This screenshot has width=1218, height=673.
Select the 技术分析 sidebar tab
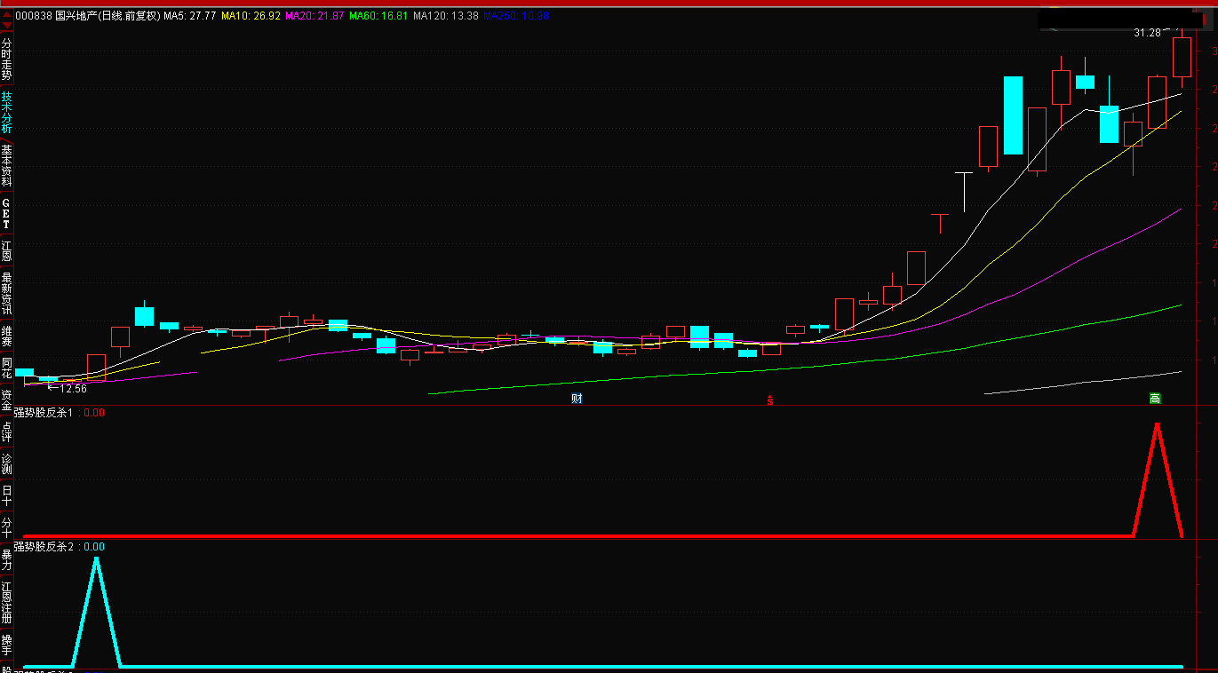pos(7,112)
